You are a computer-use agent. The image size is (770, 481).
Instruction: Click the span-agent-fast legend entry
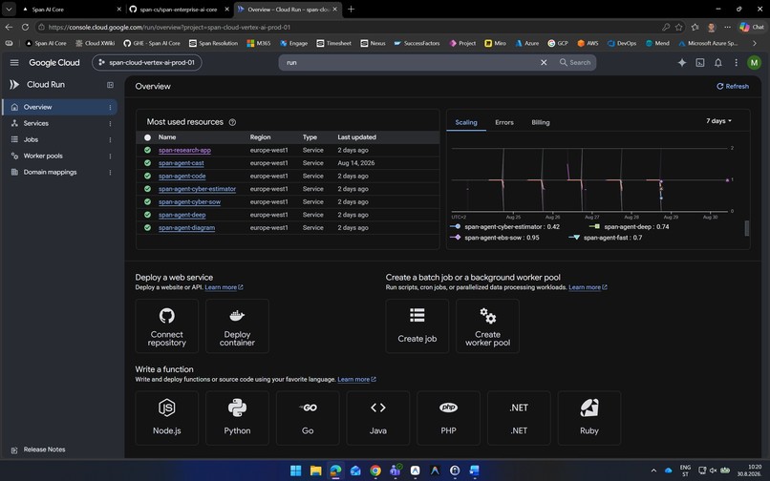tap(605, 238)
